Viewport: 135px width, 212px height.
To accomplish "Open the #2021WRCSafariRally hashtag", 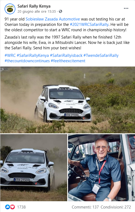I will tap(89, 25).
